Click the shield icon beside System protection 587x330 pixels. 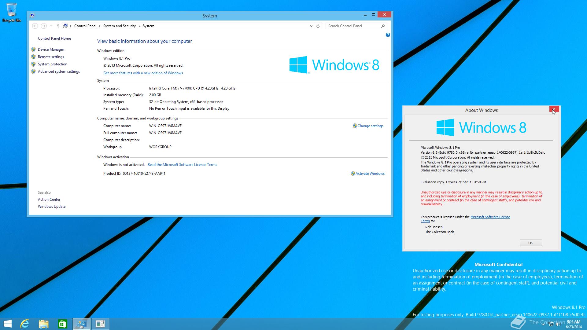[x=33, y=64]
